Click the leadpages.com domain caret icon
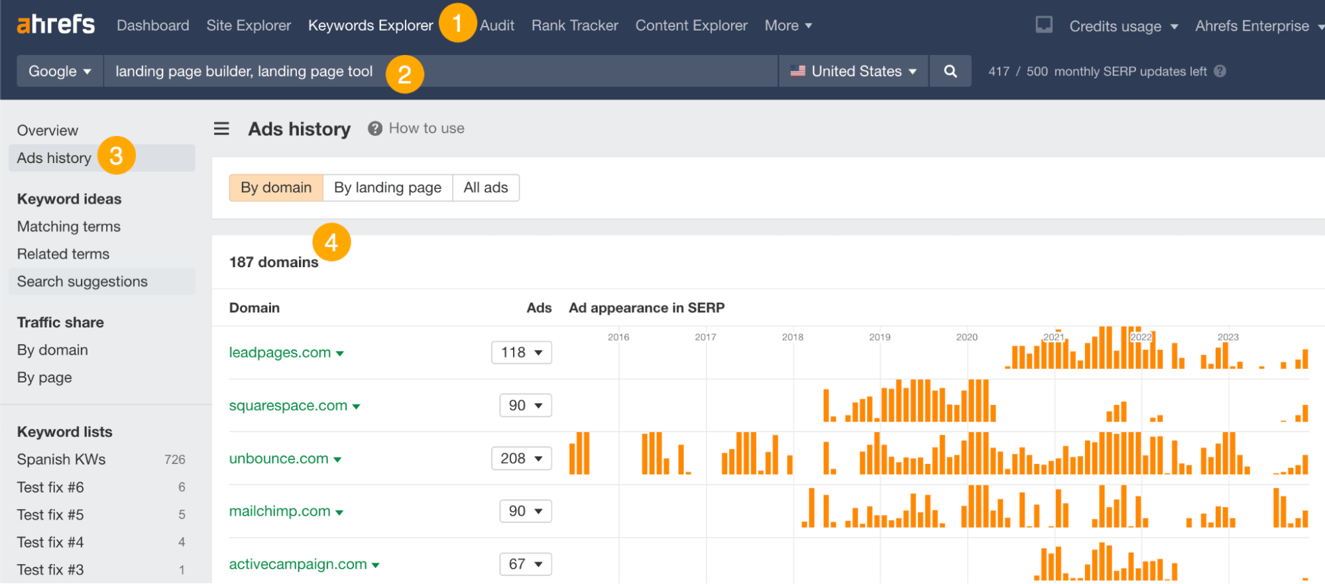The image size is (1325, 584). tap(340, 354)
